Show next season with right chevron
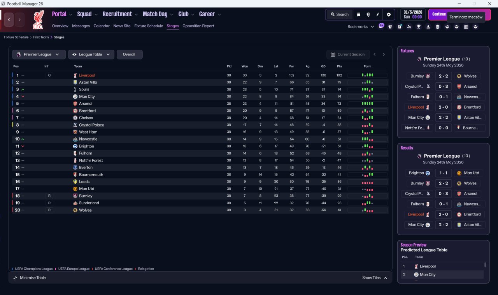The width and height of the screenshot is (498, 295). tap(384, 54)
